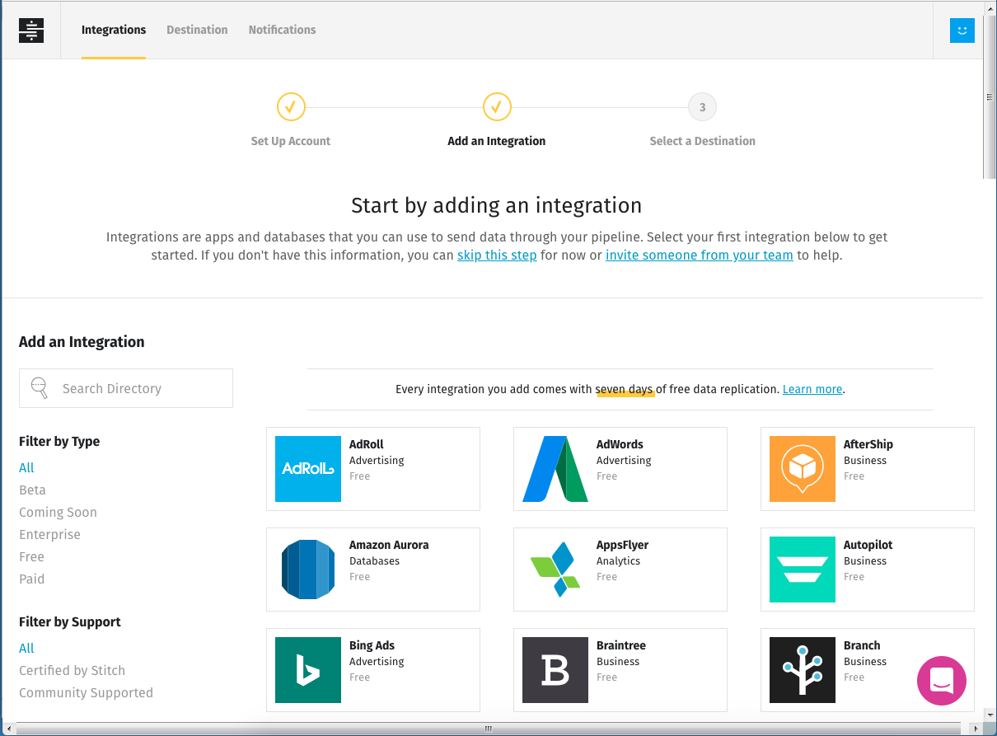Screen dimensions: 997x736
Task: Filter integrations by Beta type
Action: click(x=32, y=490)
